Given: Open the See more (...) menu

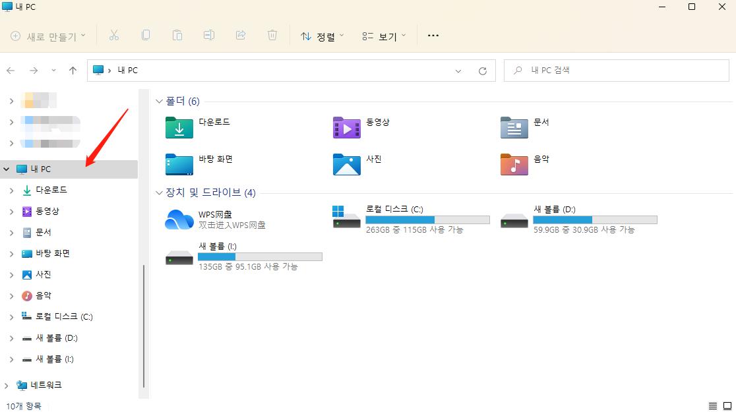Looking at the screenshot, I should click(x=433, y=36).
